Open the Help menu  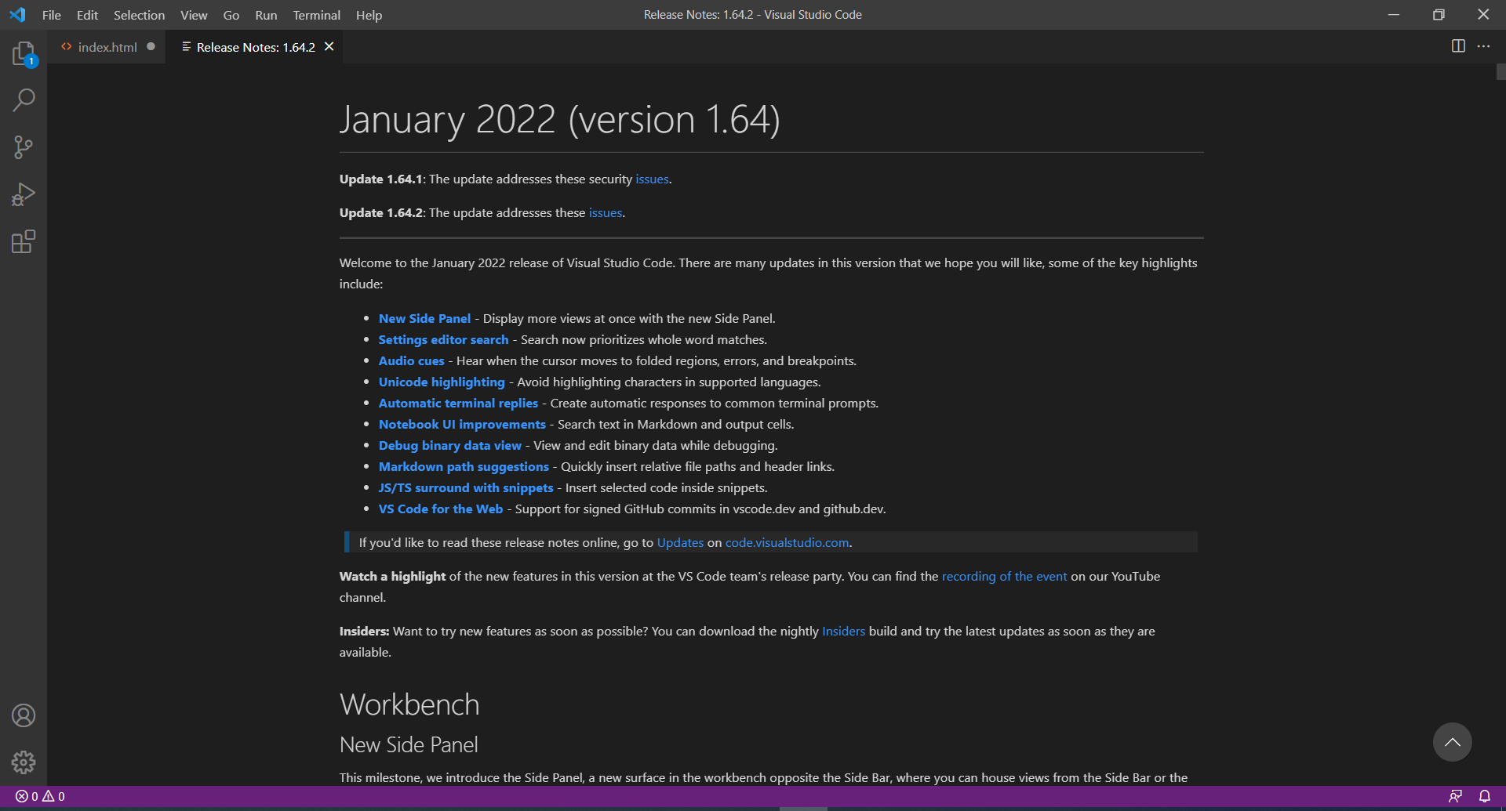pos(369,15)
